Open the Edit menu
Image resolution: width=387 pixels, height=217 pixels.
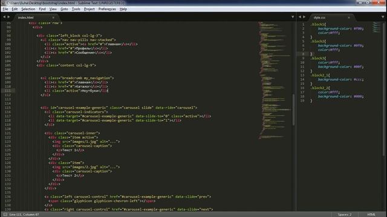coord(15,9)
